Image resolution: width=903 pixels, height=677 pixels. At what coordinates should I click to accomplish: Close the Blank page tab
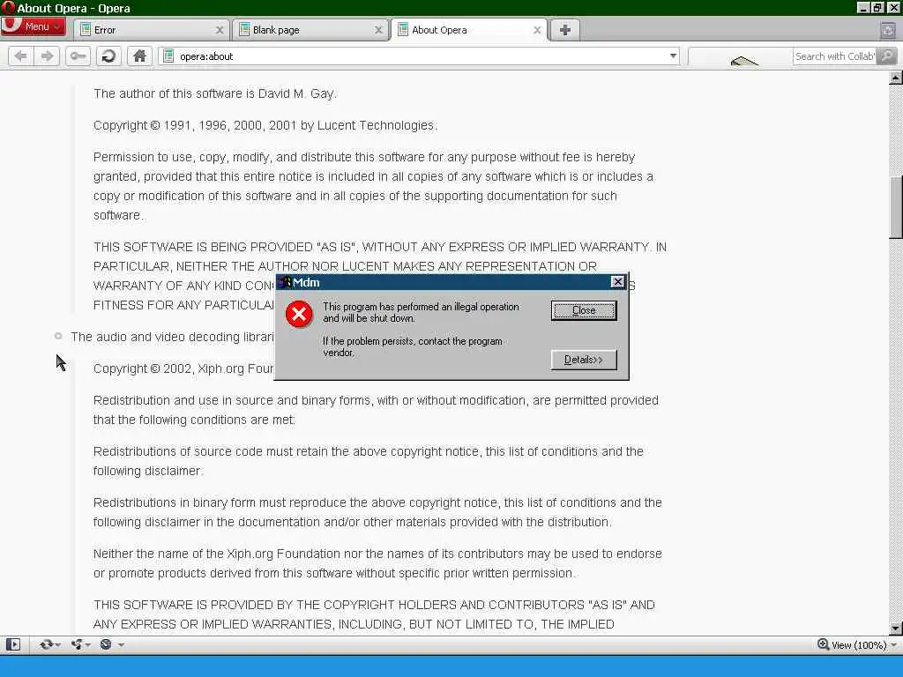click(378, 30)
